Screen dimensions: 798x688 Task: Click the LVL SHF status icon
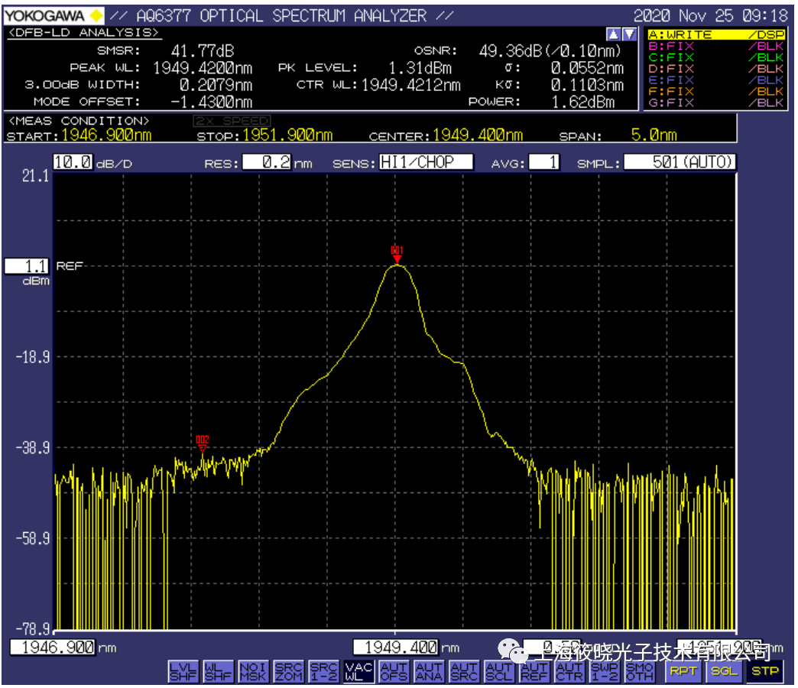pos(183,671)
